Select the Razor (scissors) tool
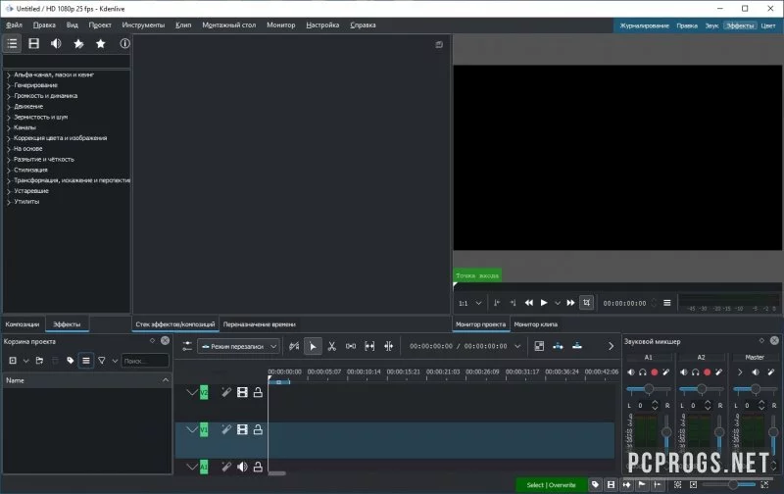 point(331,346)
